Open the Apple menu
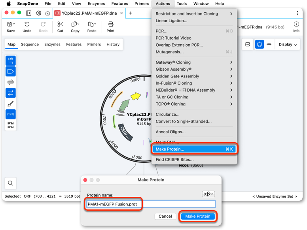307x230 pixels. (9, 4)
